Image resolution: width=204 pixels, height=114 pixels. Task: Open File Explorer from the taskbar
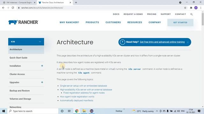point(84,111)
